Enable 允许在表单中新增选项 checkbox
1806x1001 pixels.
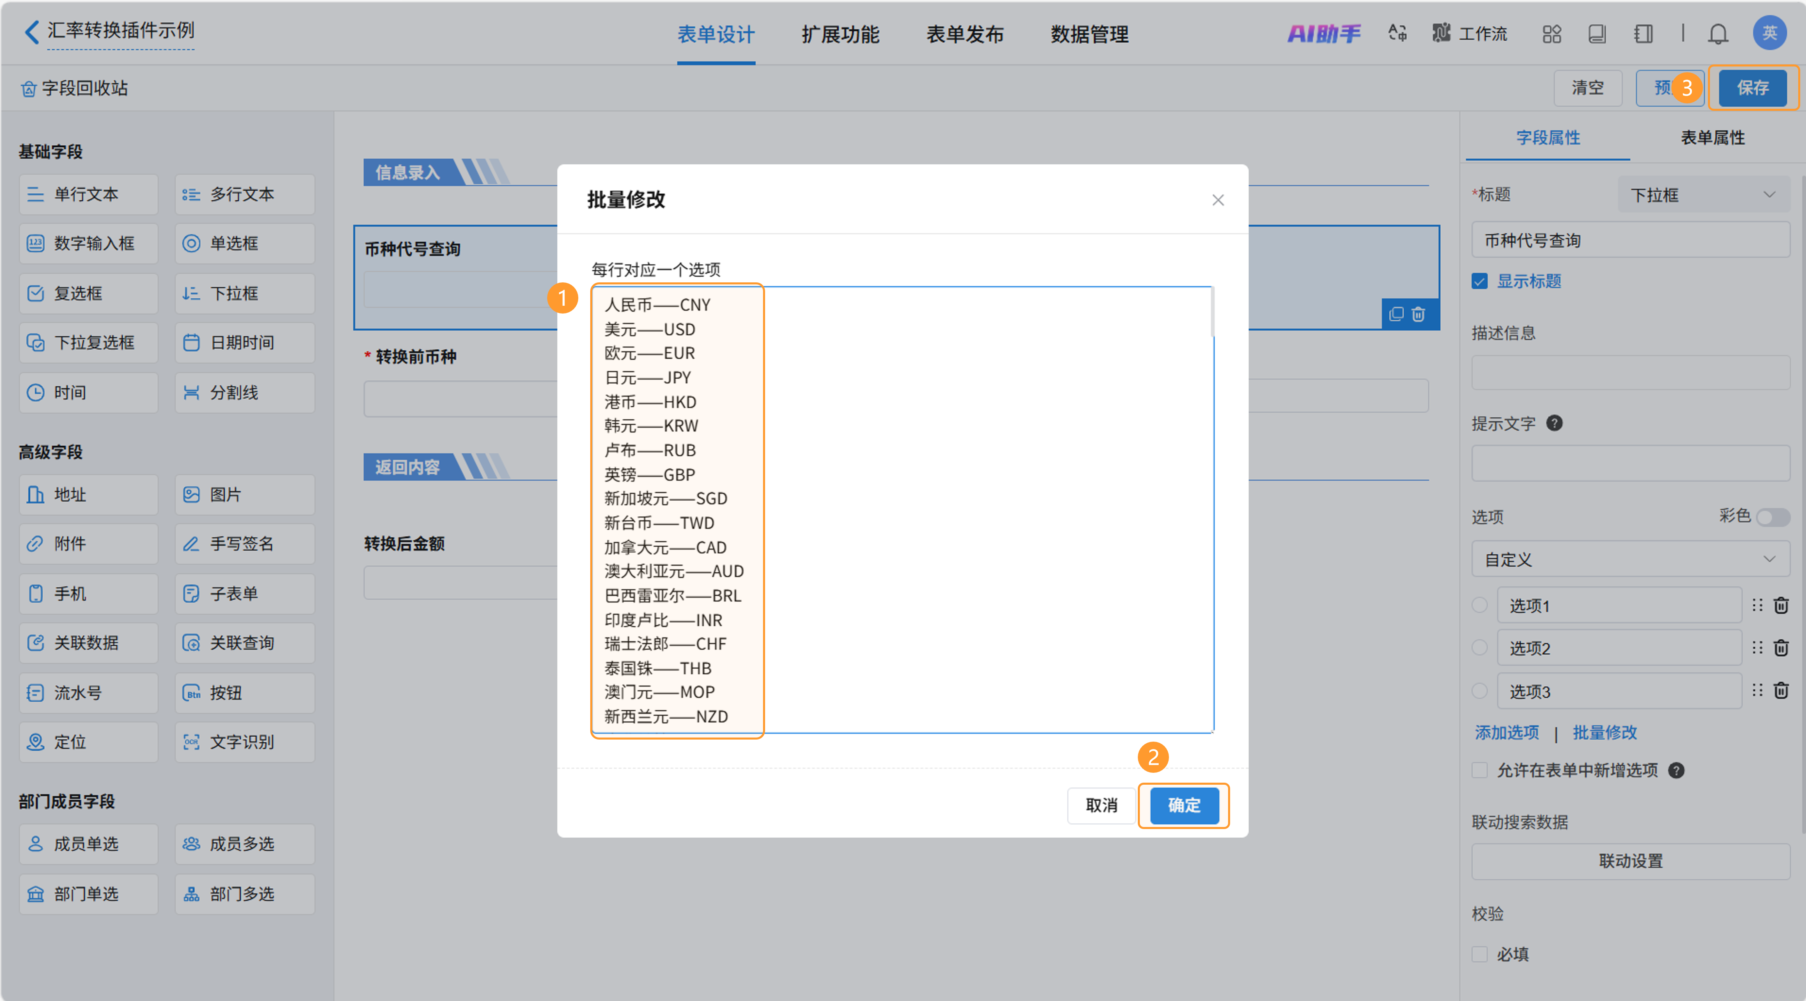pyautogui.click(x=1479, y=770)
